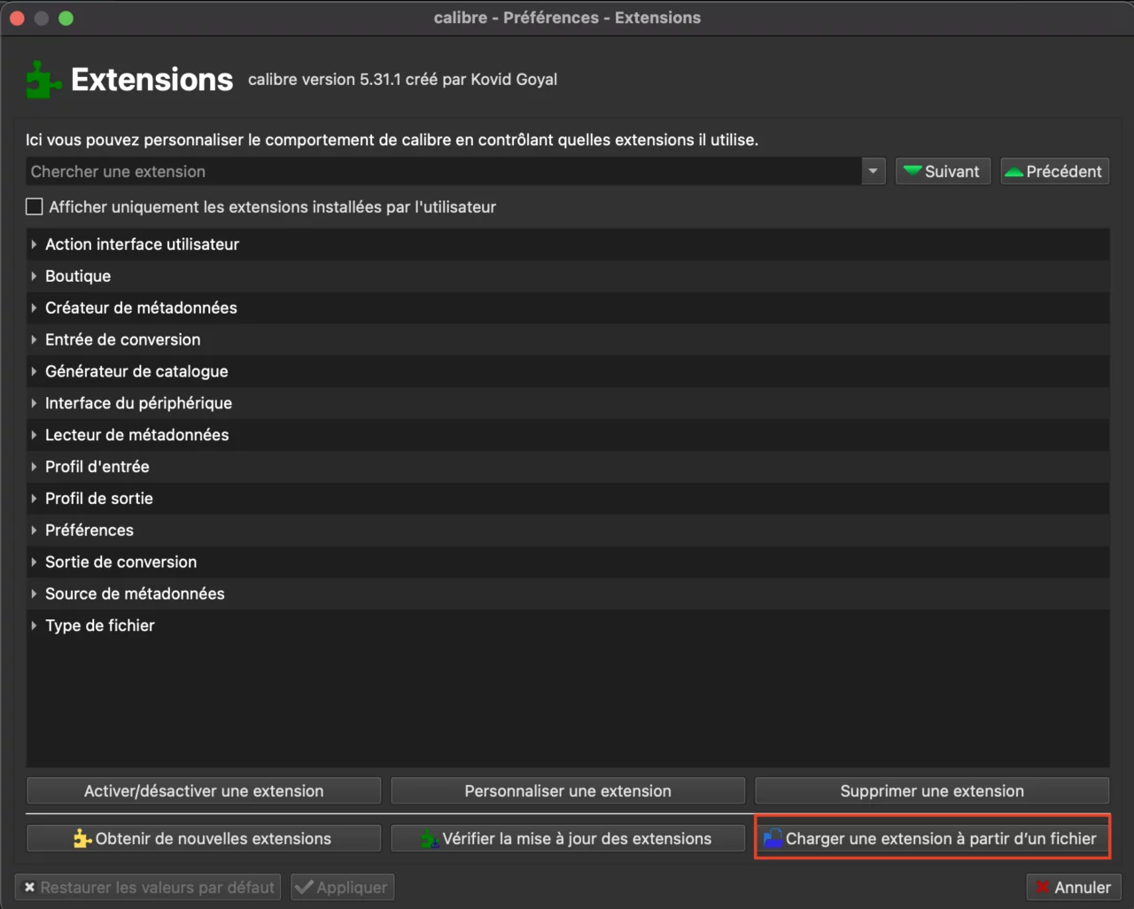
Task: Enable Afficher uniquement les extensions installées par l'utilisateur
Action: point(35,206)
